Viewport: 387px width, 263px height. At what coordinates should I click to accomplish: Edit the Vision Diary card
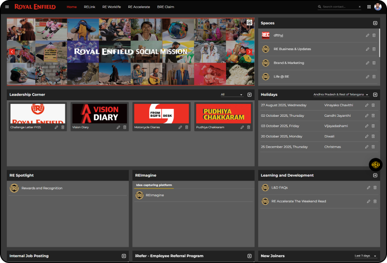(x=118, y=127)
